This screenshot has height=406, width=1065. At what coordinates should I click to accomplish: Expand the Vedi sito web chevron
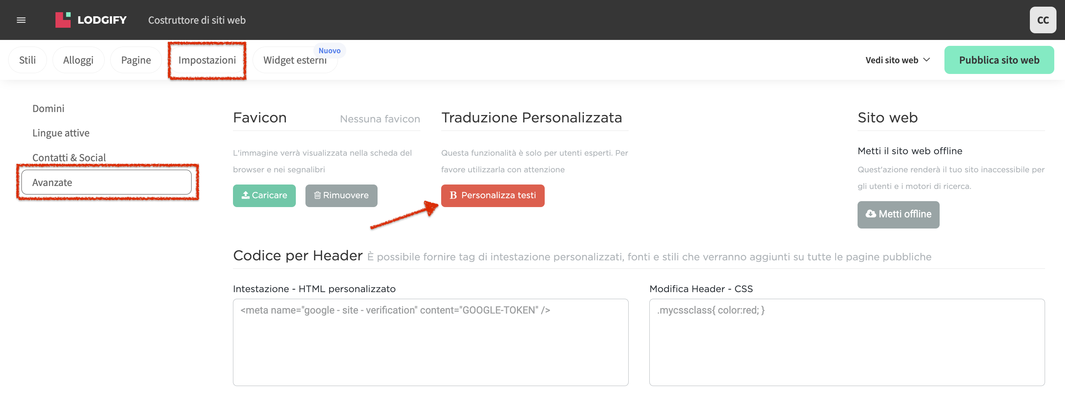point(926,60)
